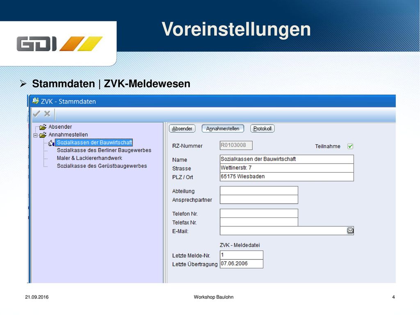
Task: Click the envelope icon in E-Mail field
Action: click(x=350, y=231)
